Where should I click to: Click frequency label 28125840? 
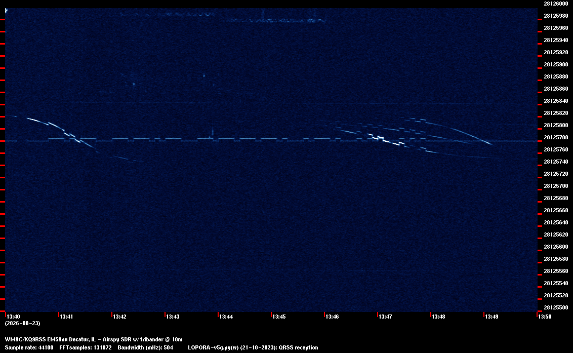556,101
